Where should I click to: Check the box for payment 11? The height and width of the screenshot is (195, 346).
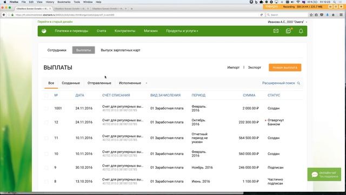(x=46, y=138)
